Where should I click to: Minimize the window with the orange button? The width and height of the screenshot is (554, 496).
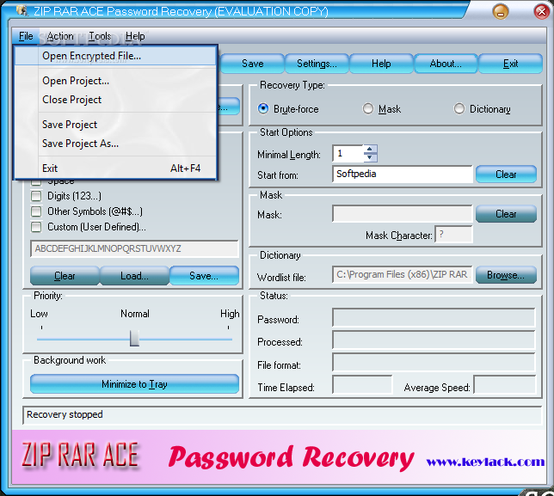click(x=501, y=12)
